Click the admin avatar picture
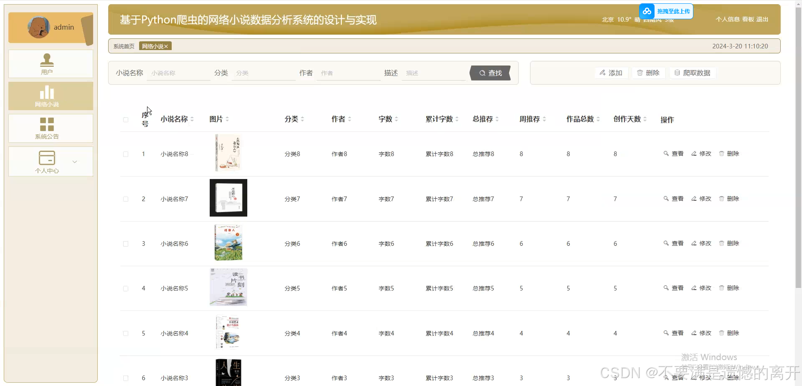Screen dimensions: 802x386 click(38, 28)
